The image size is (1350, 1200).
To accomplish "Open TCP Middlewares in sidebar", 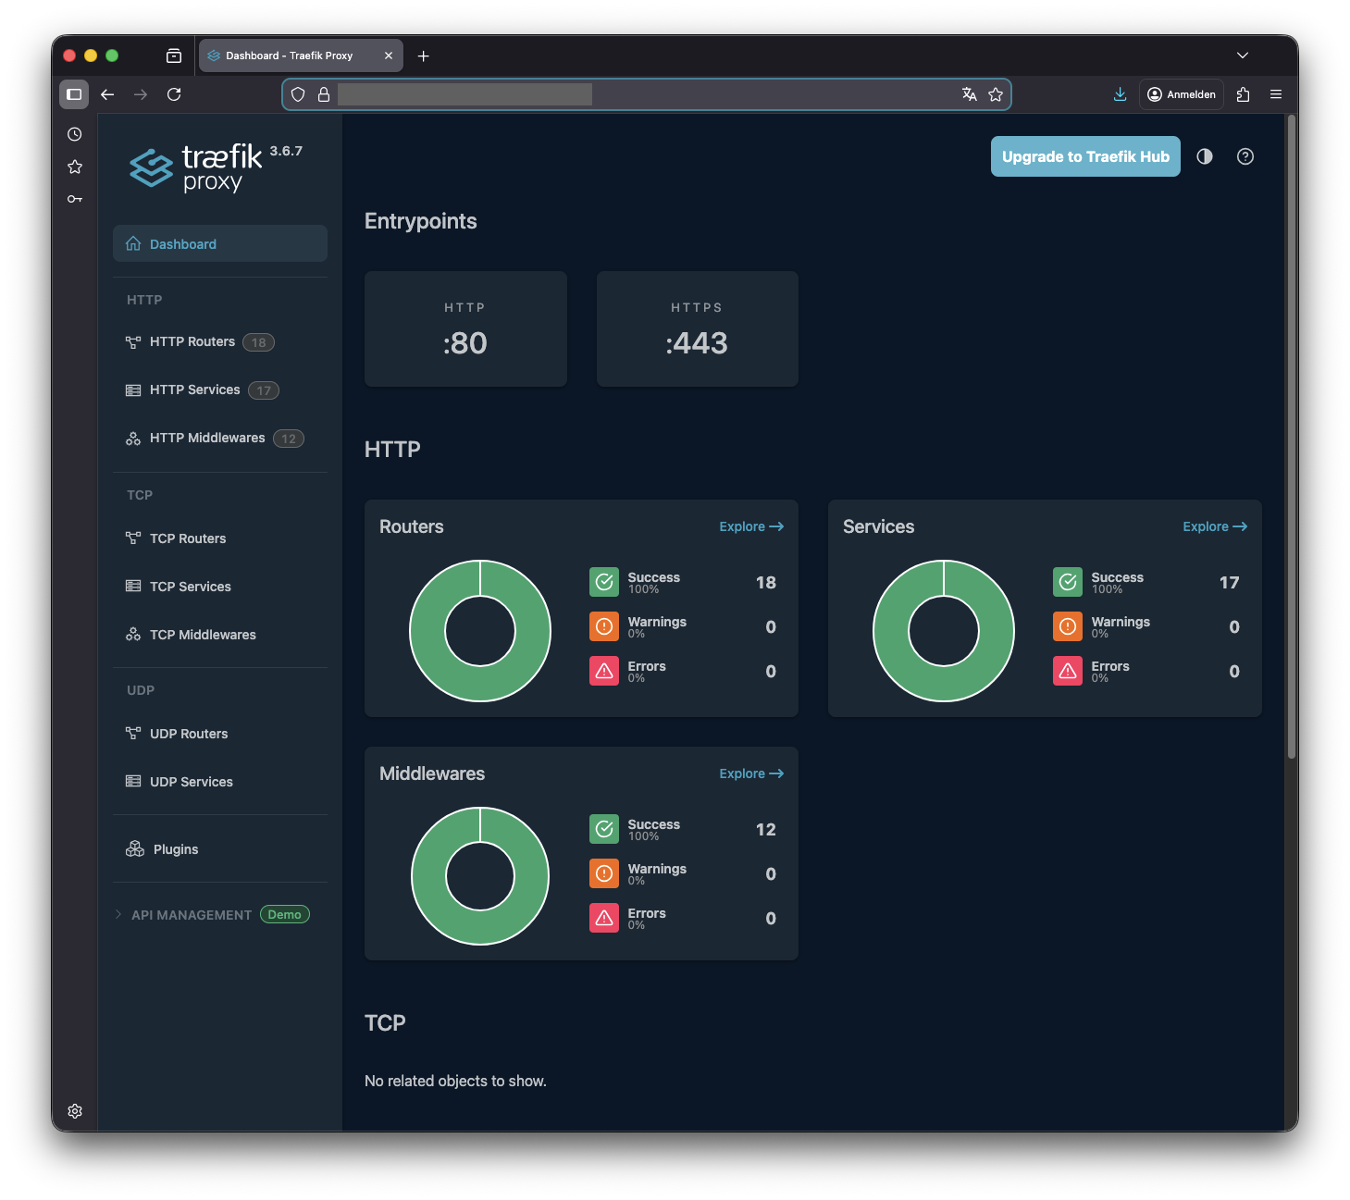I will coord(203,635).
